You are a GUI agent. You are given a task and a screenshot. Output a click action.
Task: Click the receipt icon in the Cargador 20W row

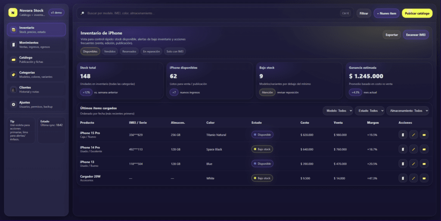[x=403, y=178]
